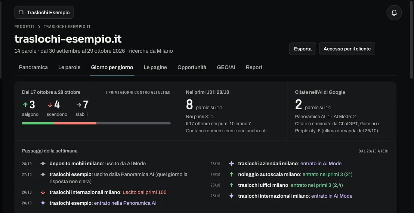The width and height of the screenshot is (414, 213).
Task: Switch to the Le parole tab
Action: point(69,67)
